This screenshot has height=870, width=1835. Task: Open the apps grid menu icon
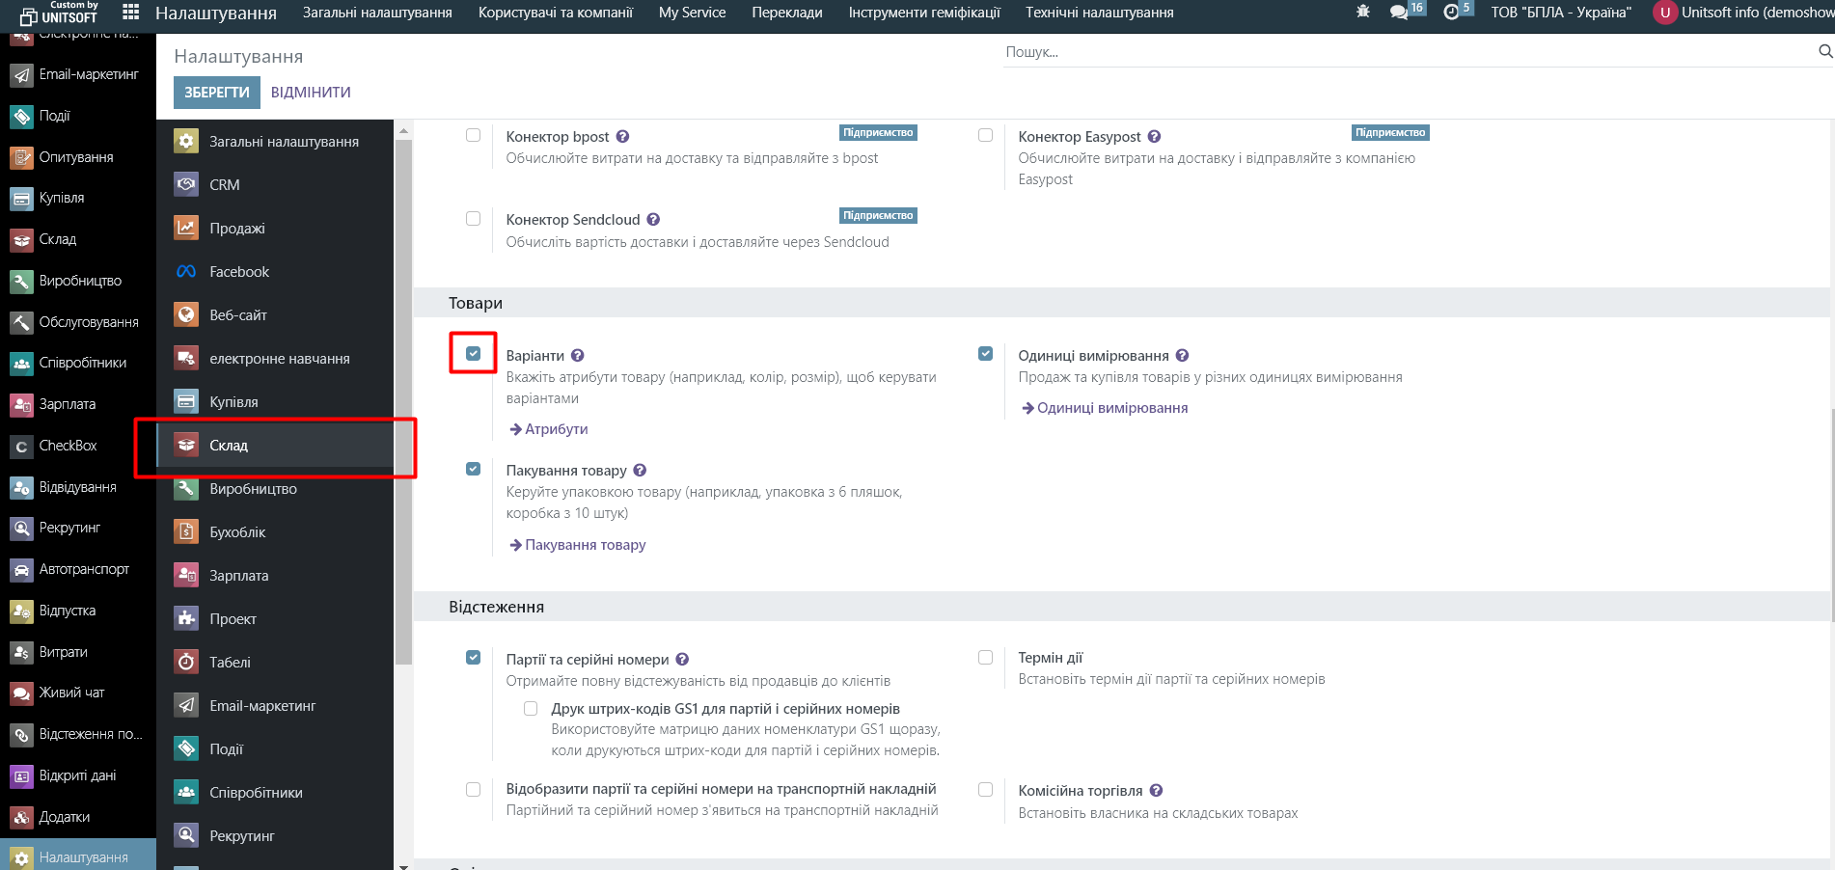click(131, 13)
